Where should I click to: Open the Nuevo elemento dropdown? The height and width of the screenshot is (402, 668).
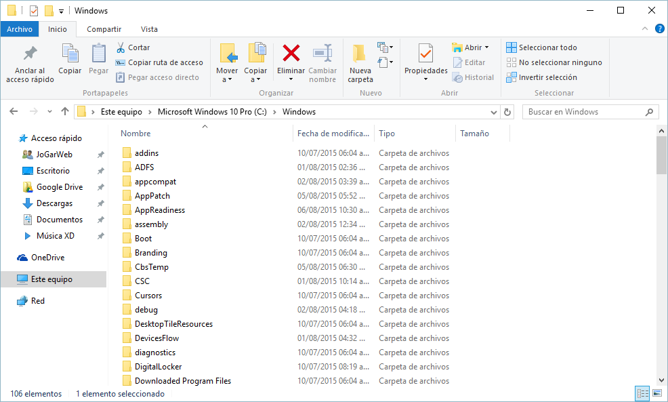[385, 47]
